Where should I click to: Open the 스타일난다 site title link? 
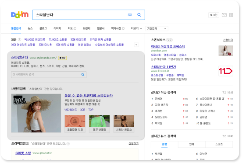coord(19,58)
